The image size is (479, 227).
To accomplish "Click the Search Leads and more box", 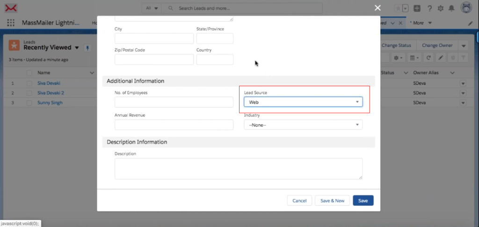I will [242, 8].
